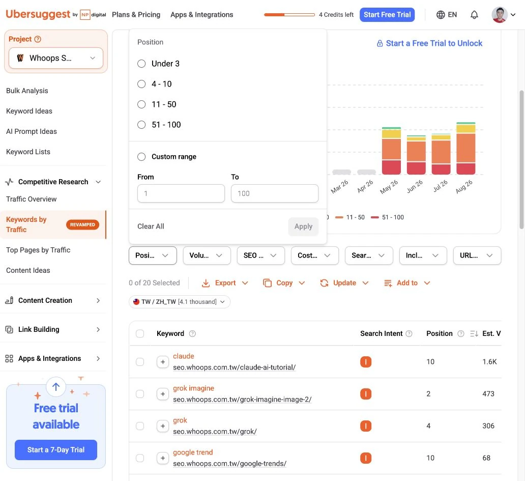Image resolution: width=525 pixels, height=481 pixels.
Task: Open the URL... filter dropdown
Action: click(477, 256)
